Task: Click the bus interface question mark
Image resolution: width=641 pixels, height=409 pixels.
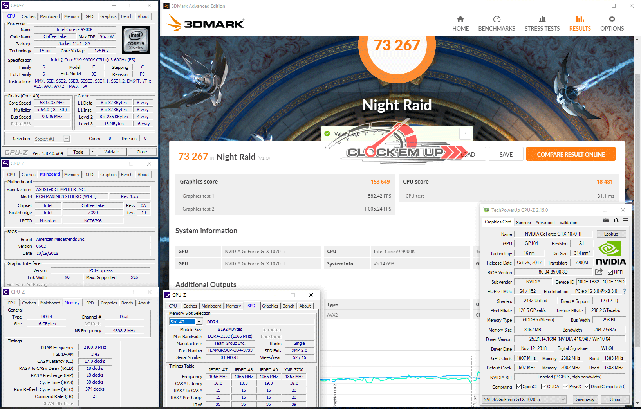Action: 624,291
